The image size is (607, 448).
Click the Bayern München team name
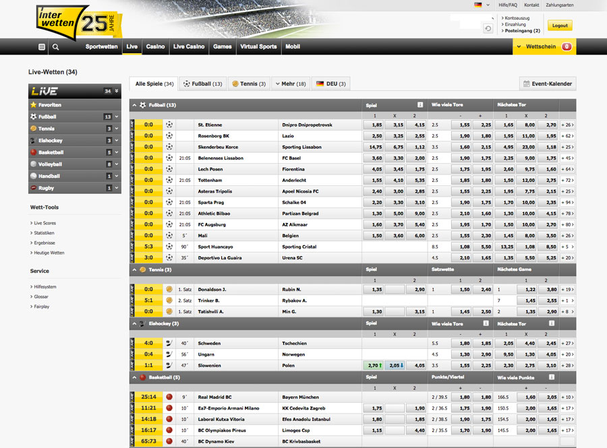pyautogui.click(x=300, y=397)
